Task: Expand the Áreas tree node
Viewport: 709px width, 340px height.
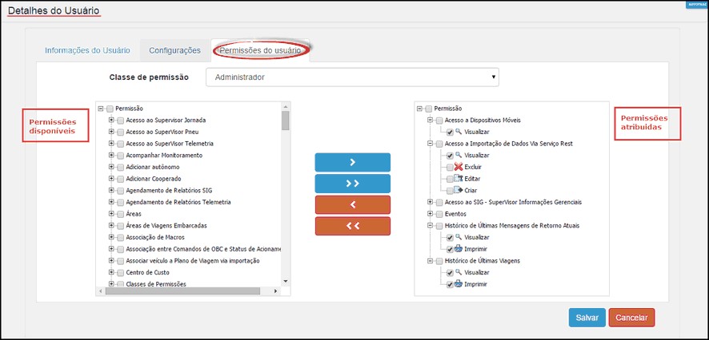Action: 111,214
